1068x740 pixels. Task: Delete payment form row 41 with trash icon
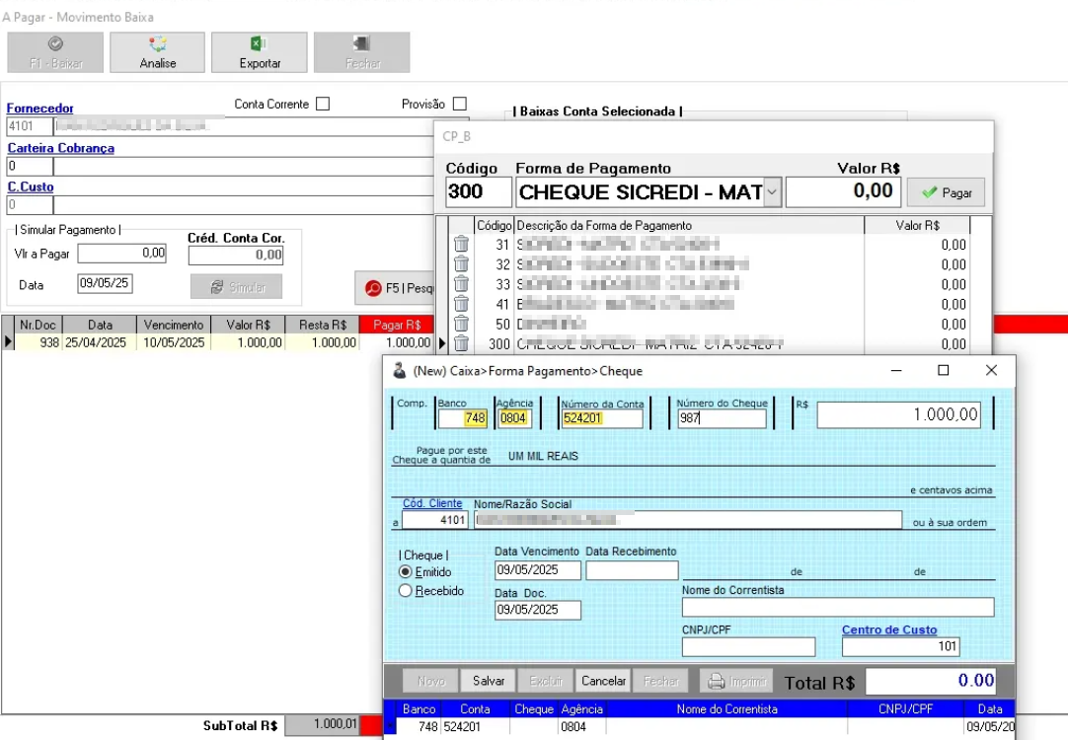click(461, 304)
